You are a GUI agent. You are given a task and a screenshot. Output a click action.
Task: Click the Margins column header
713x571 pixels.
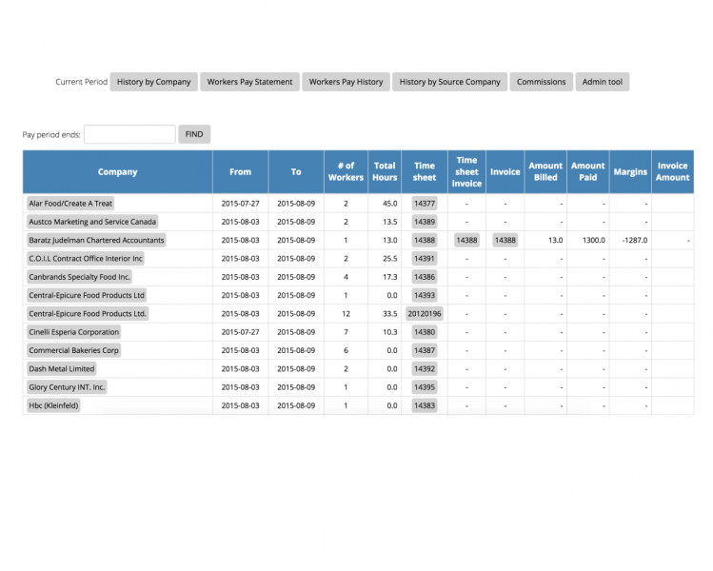click(630, 172)
